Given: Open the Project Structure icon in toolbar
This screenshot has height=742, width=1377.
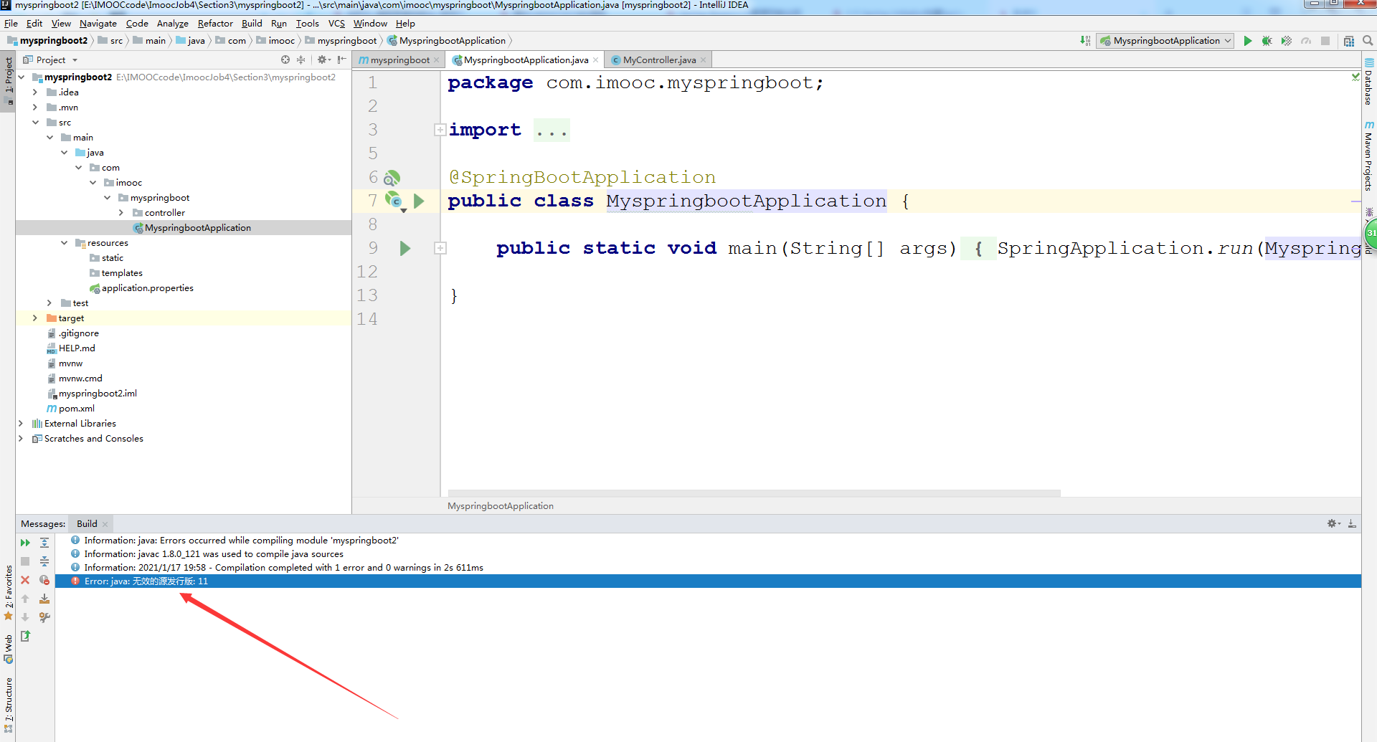Looking at the screenshot, I should click(x=1349, y=41).
